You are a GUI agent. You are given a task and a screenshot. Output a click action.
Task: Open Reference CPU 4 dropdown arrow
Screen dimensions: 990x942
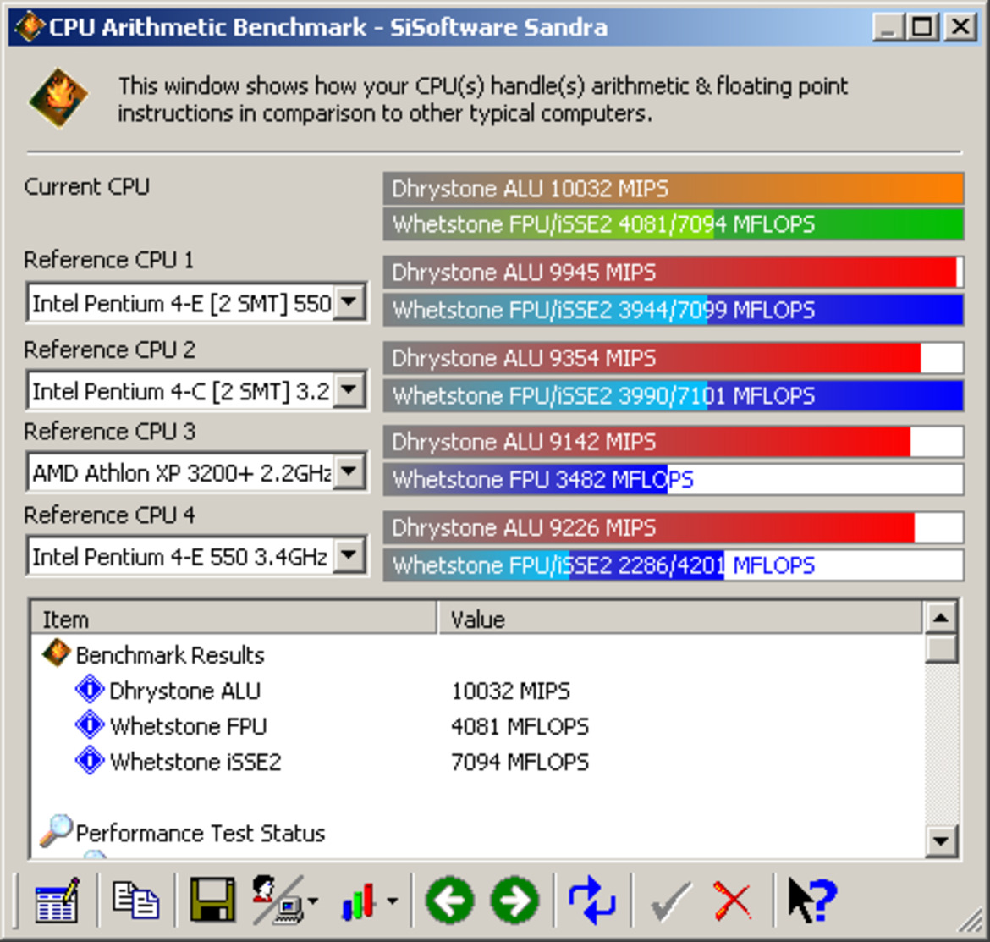tap(349, 555)
